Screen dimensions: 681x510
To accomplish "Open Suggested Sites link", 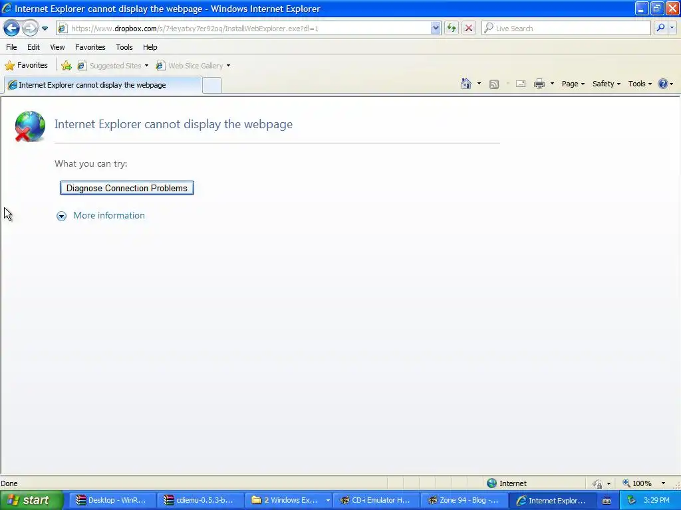I will (x=110, y=66).
